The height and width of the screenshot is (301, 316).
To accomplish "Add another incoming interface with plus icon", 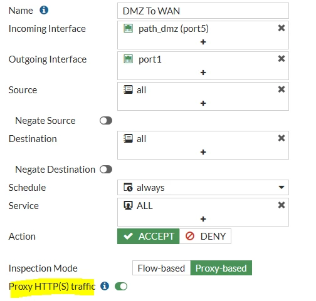I will point(203,42).
